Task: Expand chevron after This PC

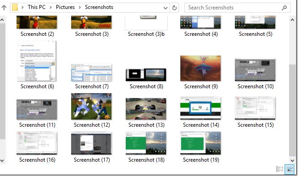Action: 51,8
